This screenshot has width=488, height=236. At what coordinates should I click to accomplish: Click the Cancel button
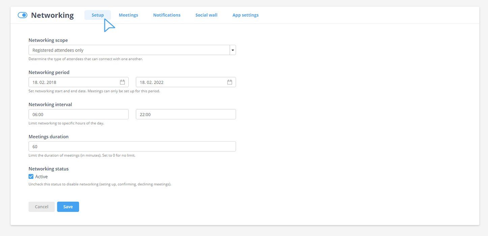[42, 207]
